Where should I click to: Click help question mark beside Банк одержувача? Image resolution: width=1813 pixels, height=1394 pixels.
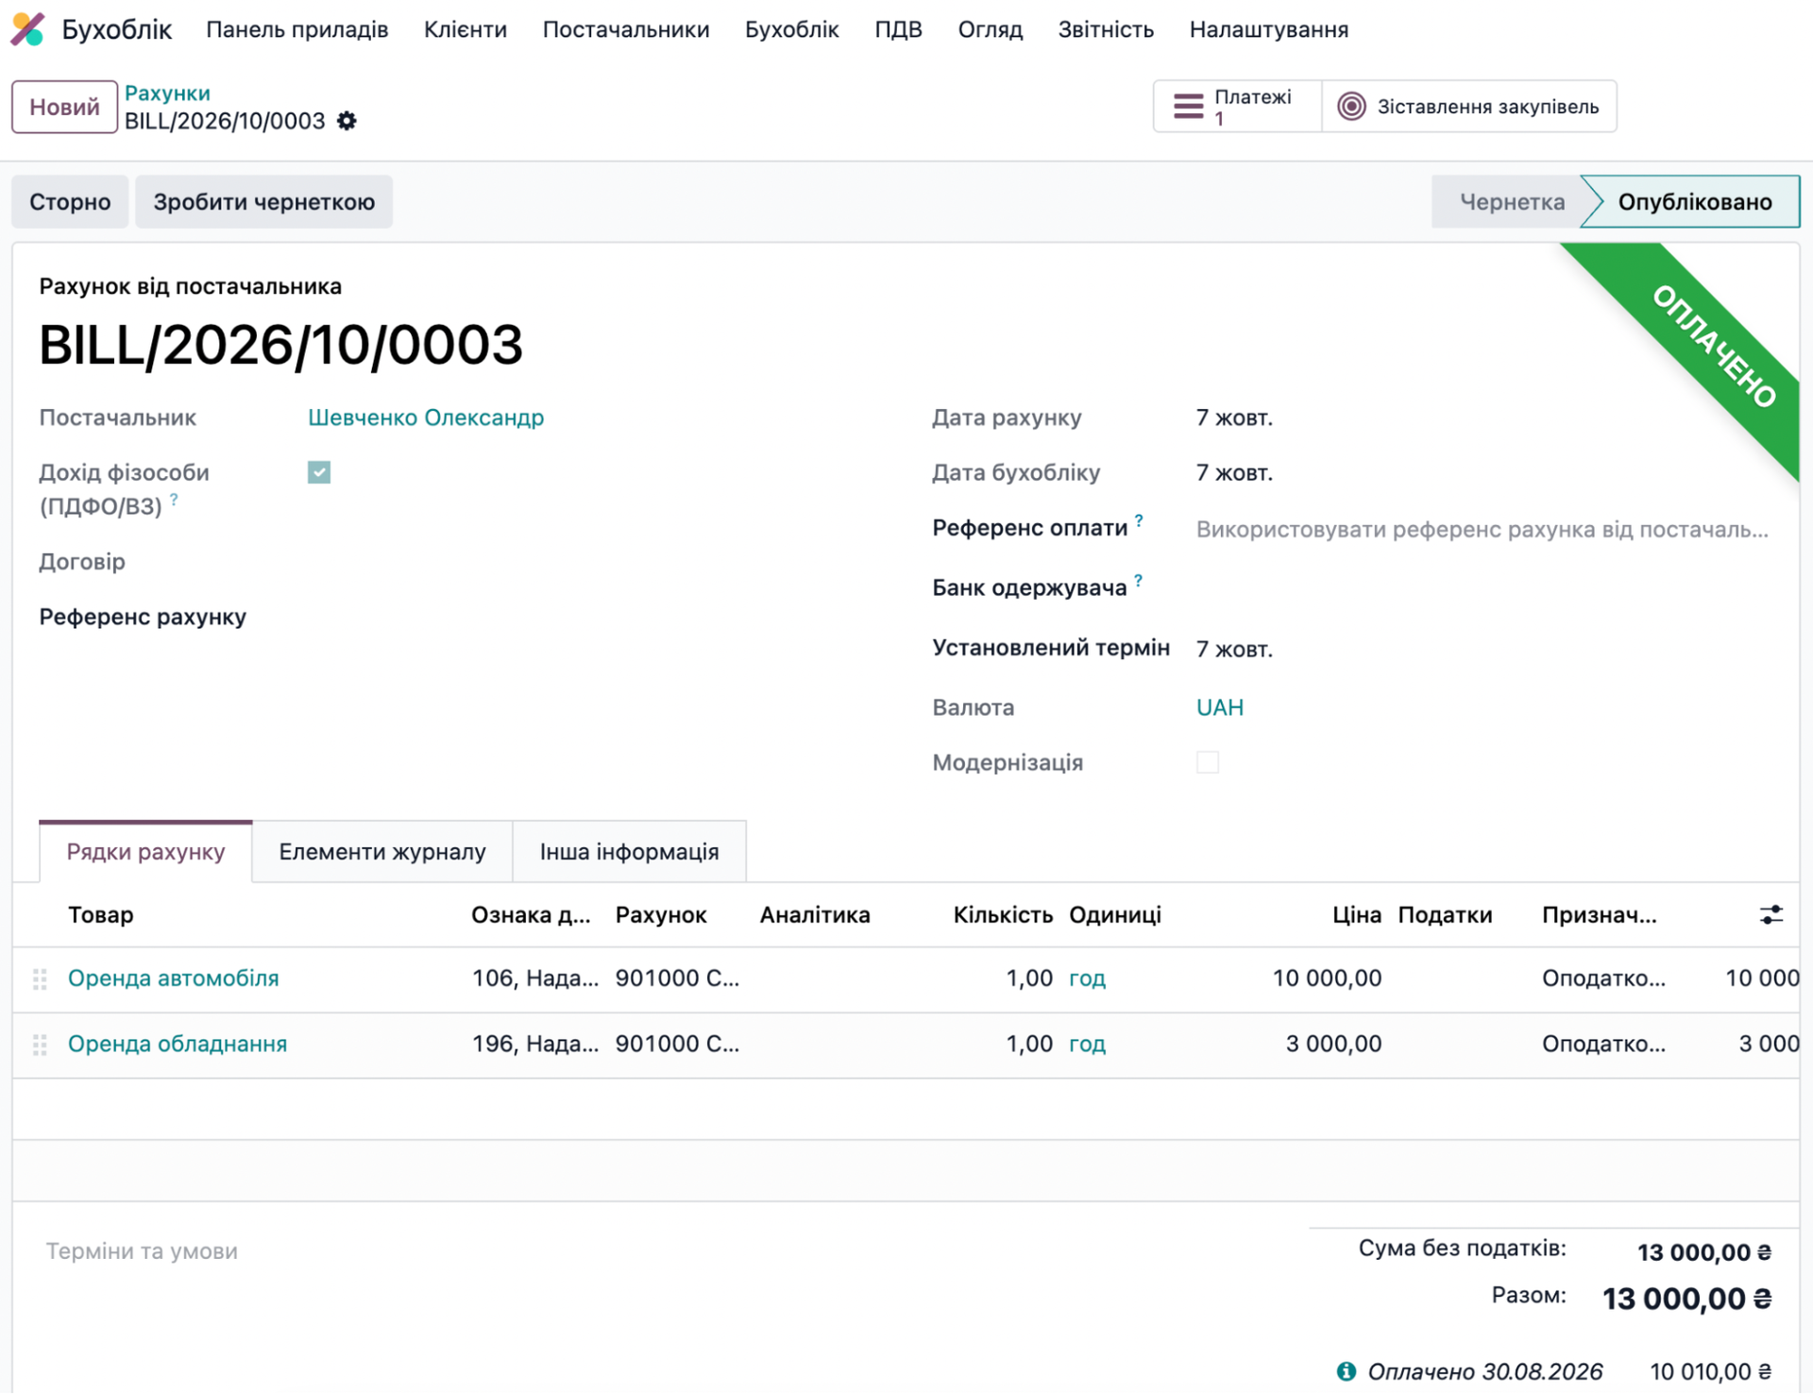[x=1139, y=580]
